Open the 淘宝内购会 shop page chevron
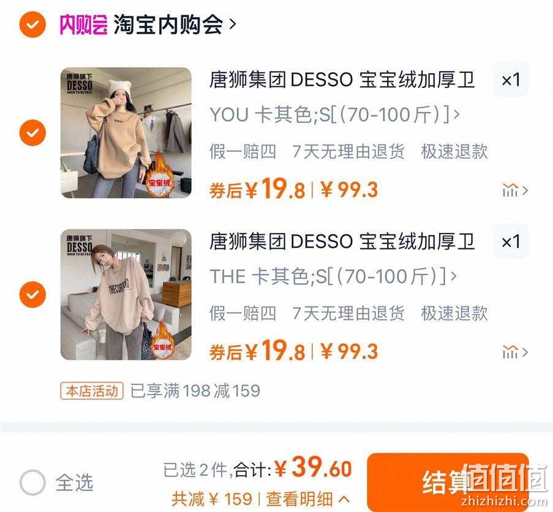This screenshot has width=553, height=512. [233, 24]
